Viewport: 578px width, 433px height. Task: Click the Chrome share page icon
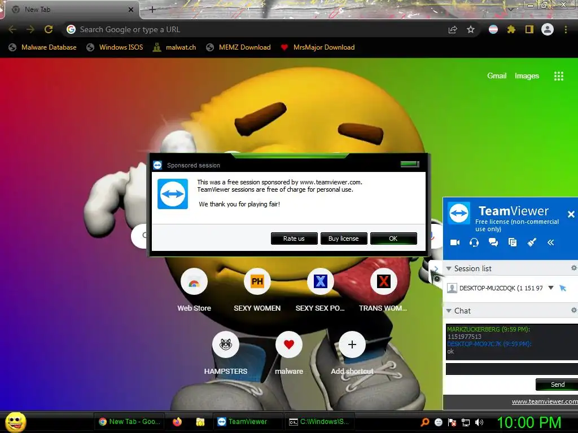click(453, 29)
